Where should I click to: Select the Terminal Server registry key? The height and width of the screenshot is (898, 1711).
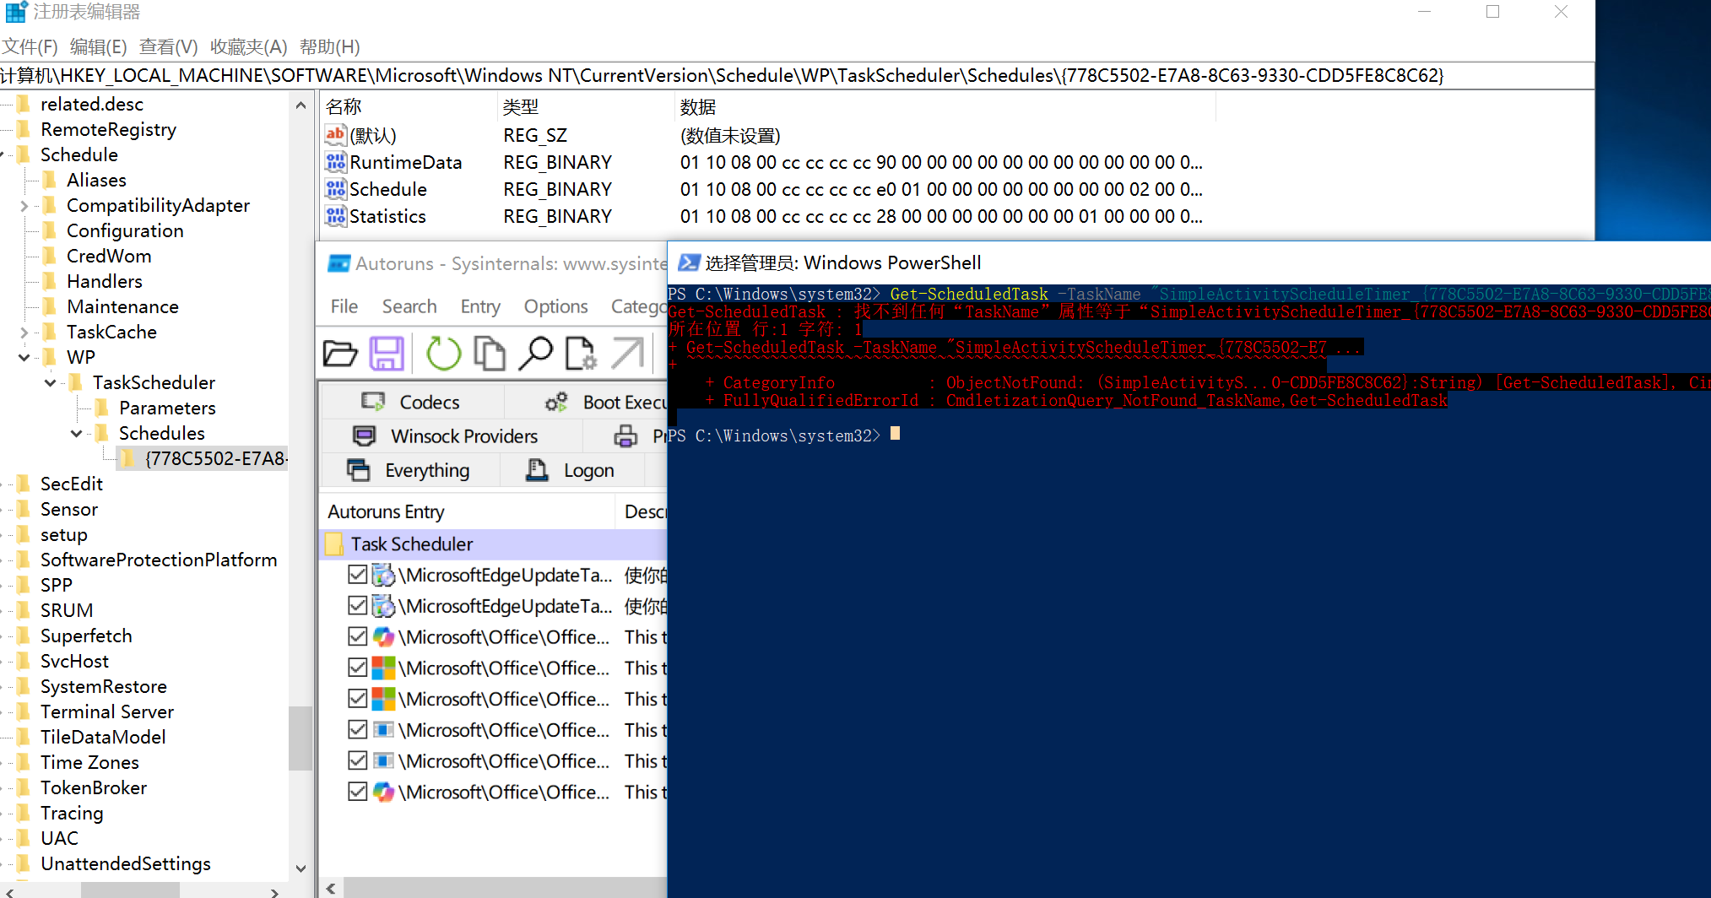pyautogui.click(x=107, y=712)
